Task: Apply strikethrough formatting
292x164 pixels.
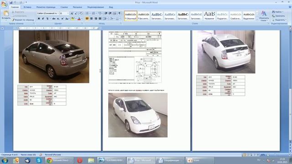Action: click(54, 19)
